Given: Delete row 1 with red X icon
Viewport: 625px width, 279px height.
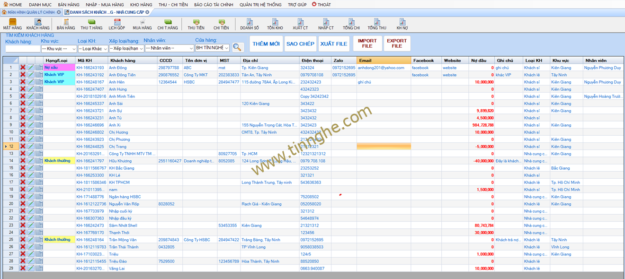Looking at the screenshot, I should point(23,68).
